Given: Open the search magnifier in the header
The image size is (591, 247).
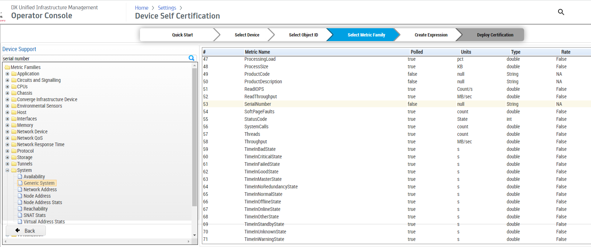Looking at the screenshot, I should pyautogui.click(x=561, y=12).
